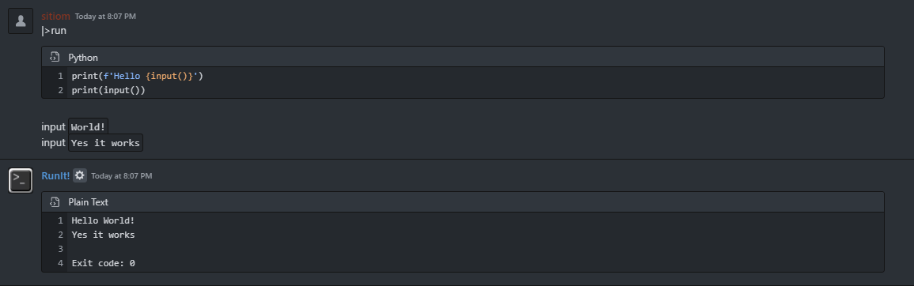
Task: Click sitiom's default user avatar
Action: (x=21, y=21)
